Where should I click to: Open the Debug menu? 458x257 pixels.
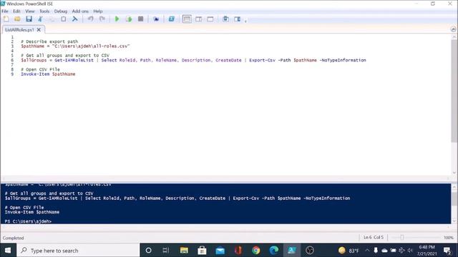point(60,11)
